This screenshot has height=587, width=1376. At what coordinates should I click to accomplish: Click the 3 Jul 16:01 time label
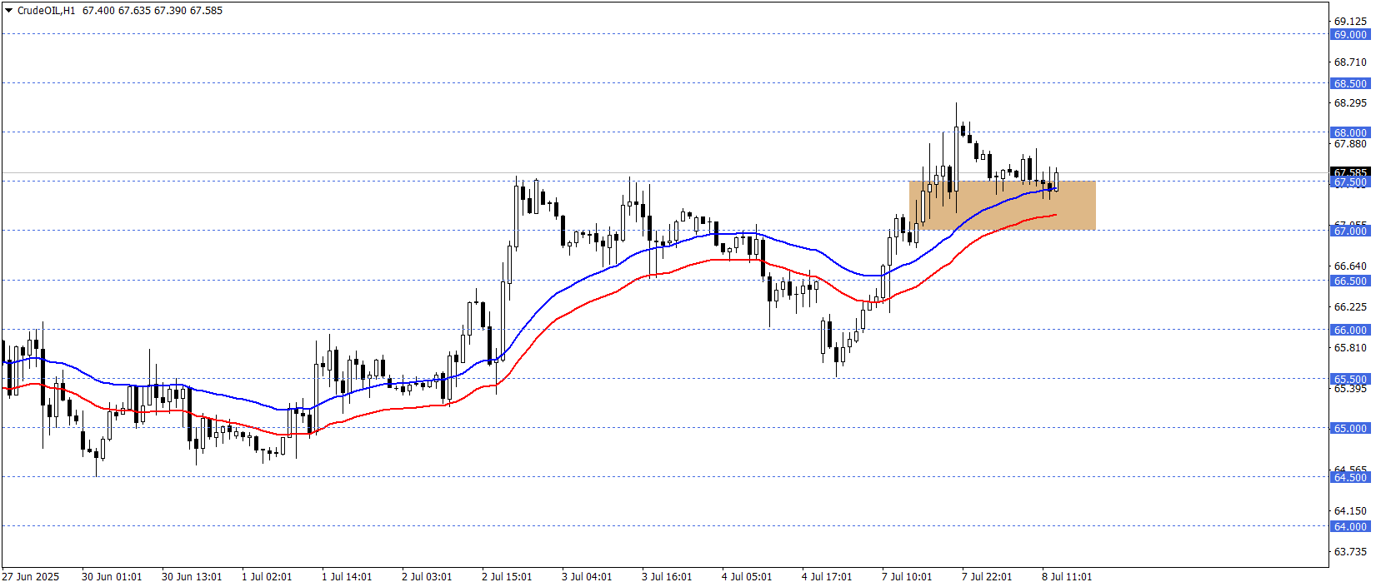667,576
